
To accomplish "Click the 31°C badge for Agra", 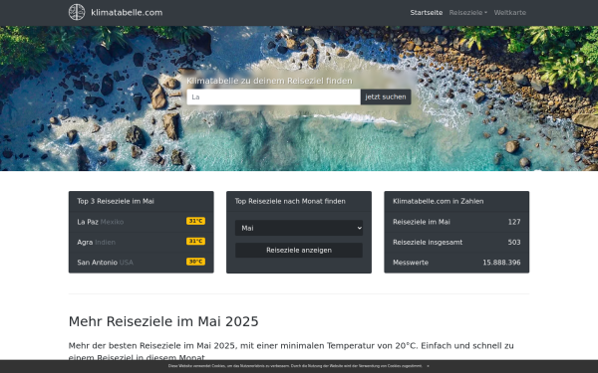I will [x=195, y=242].
